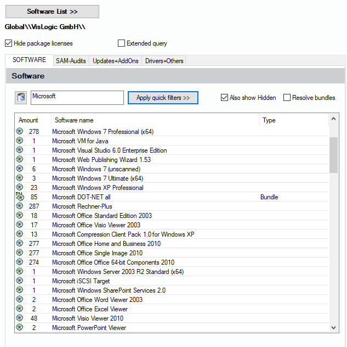The image size is (347, 347).
Task: Select Microsoft Windows Server 2003 R2 Standard
Action: 172,271
